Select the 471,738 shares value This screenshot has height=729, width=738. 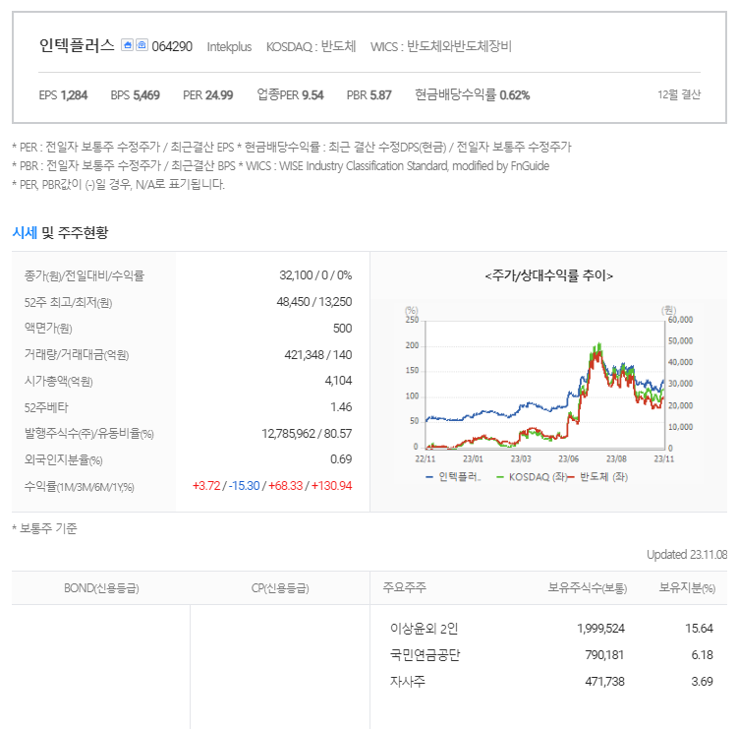604,682
